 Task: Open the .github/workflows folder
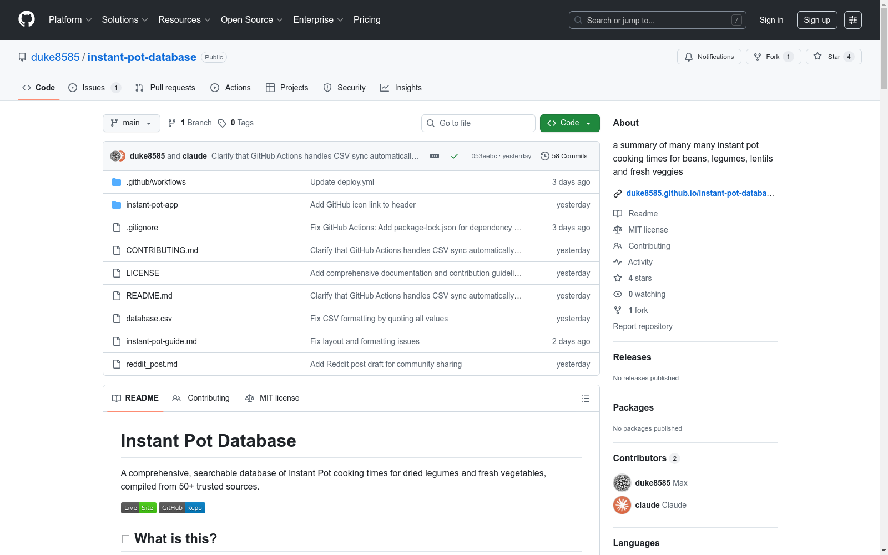pyautogui.click(x=156, y=182)
